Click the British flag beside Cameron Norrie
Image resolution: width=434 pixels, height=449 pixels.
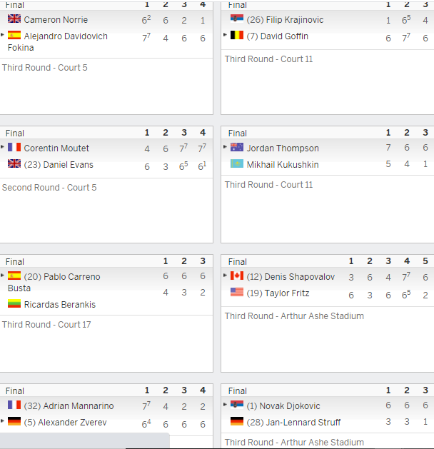click(14, 19)
